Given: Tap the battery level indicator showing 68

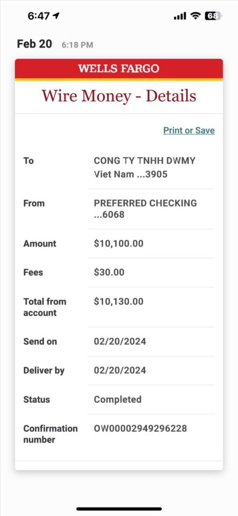Looking at the screenshot, I should [x=213, y=16].
